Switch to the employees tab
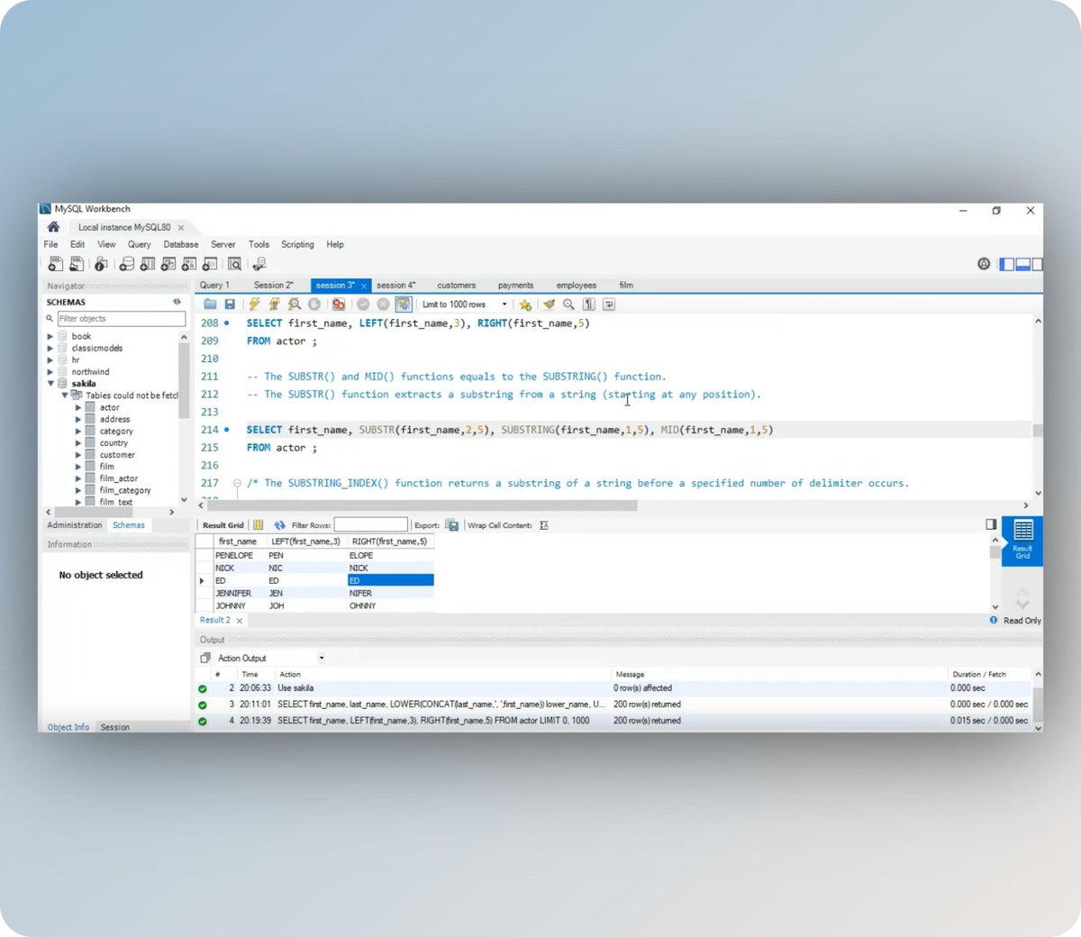Screen dimensions: 1081x937 pos(577,286)
